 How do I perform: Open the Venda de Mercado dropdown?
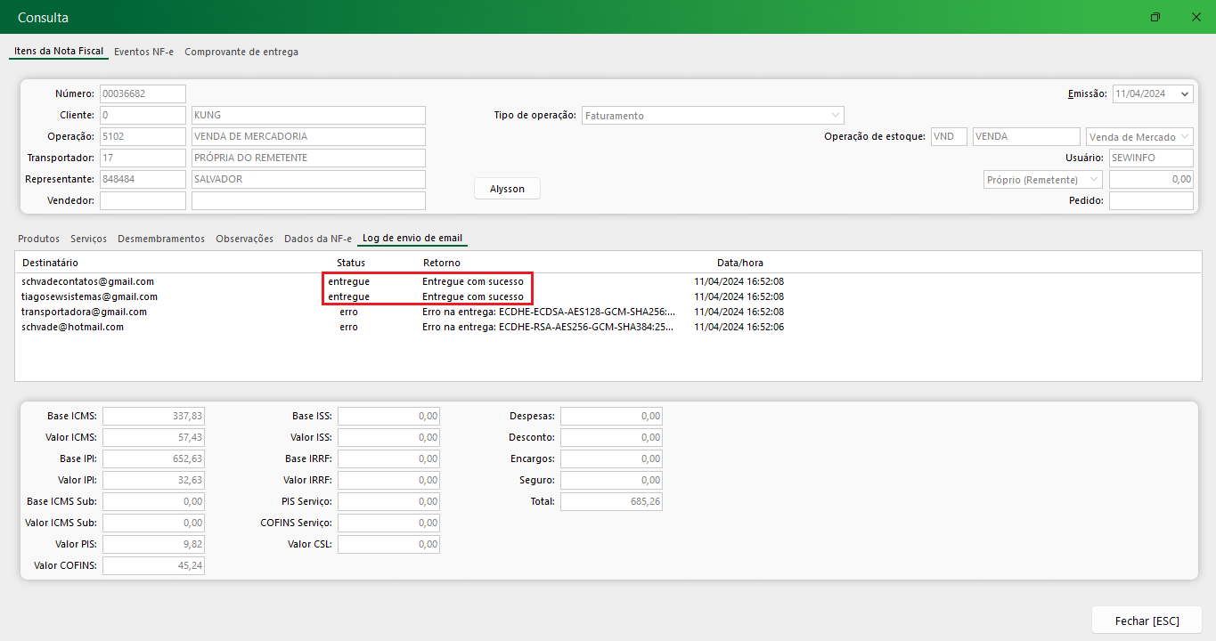tap(1184, 137)
